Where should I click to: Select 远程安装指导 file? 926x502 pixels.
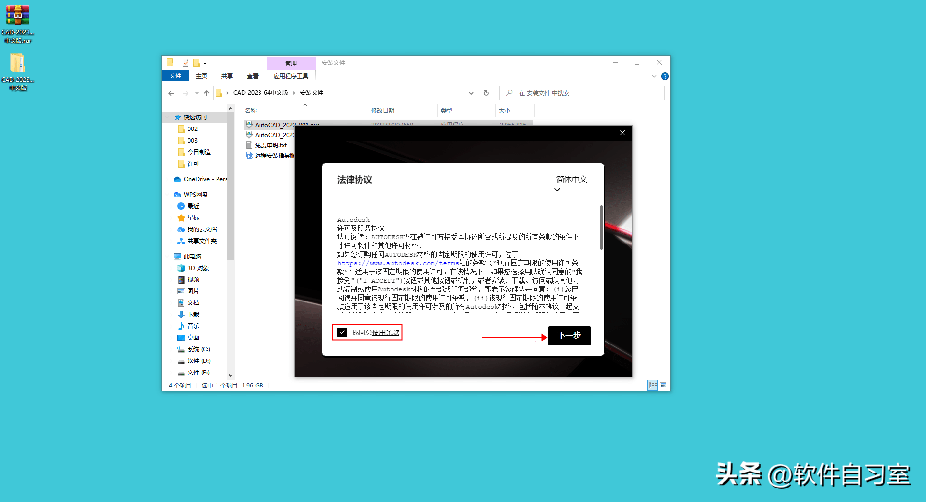click(x=270, y=155)
